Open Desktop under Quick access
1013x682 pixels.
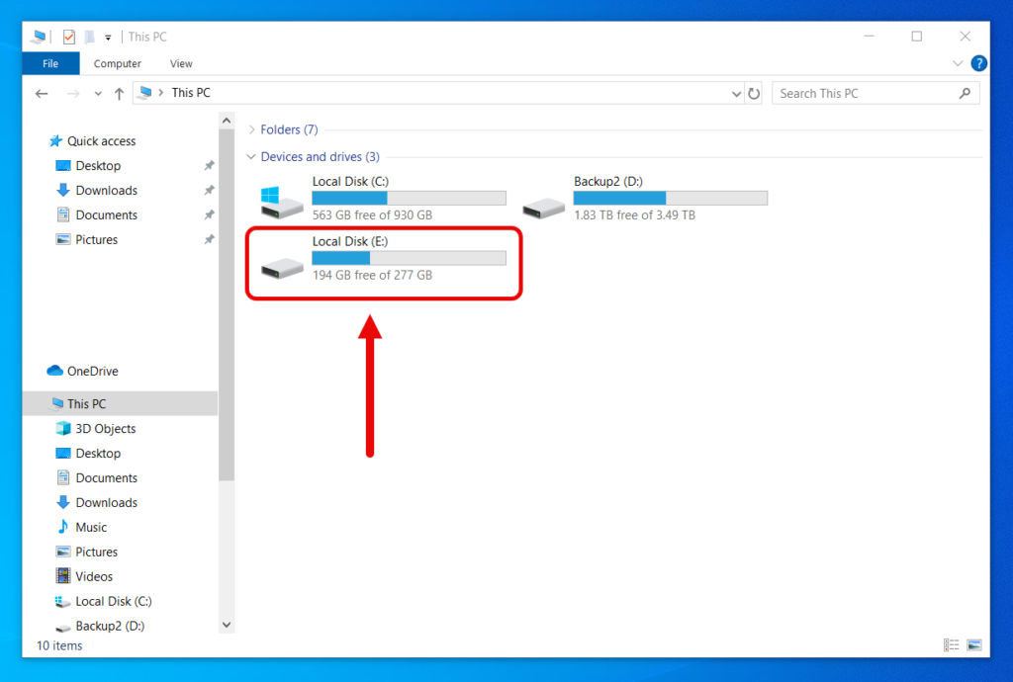pyautogui.click(x=98, y=166)
